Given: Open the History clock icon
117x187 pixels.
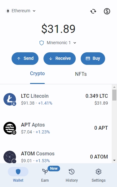Looking at the screenshot, I should tap(72, 172).
